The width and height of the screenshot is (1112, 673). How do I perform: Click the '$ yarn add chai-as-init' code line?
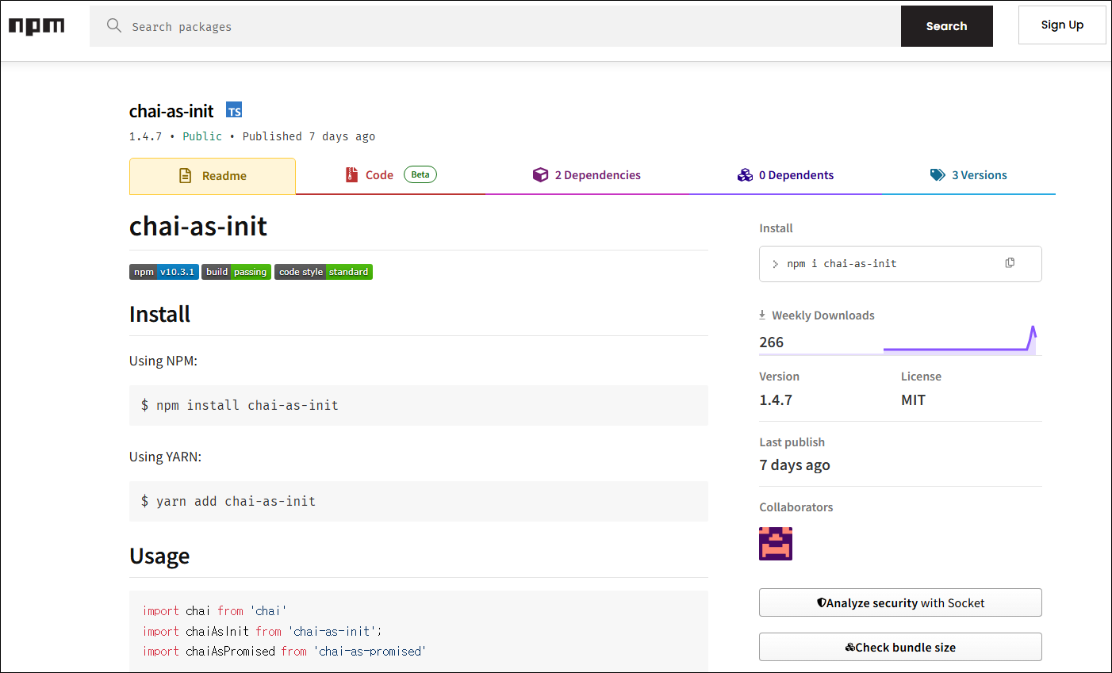pyautogui.click(x=228, y=501)
